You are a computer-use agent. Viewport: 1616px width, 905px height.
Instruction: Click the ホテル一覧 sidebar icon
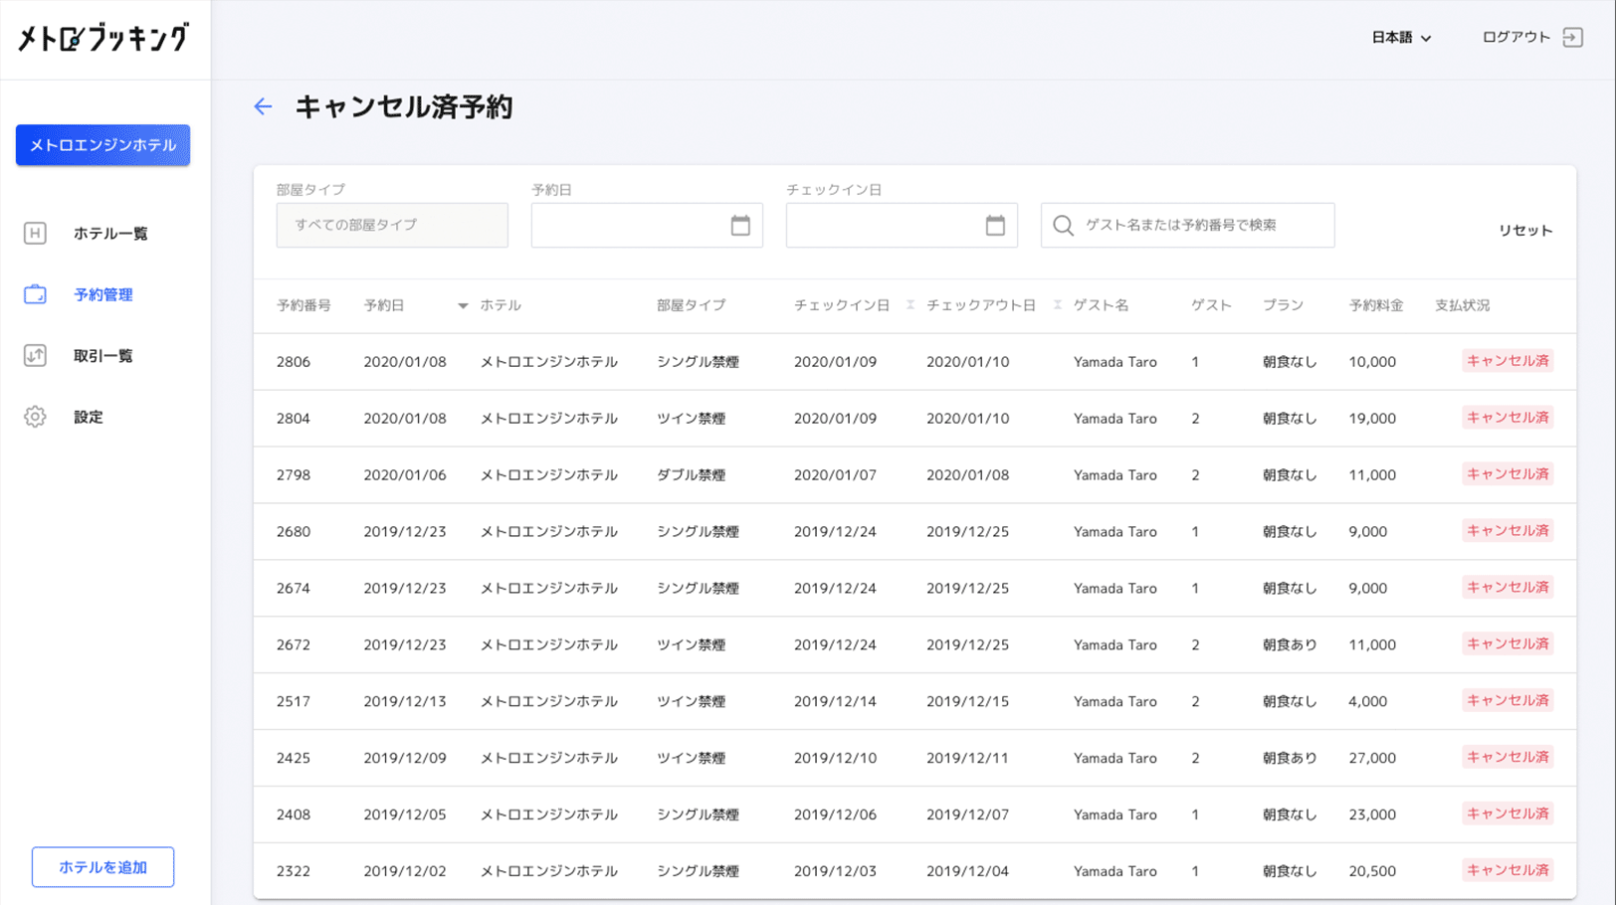35,233
